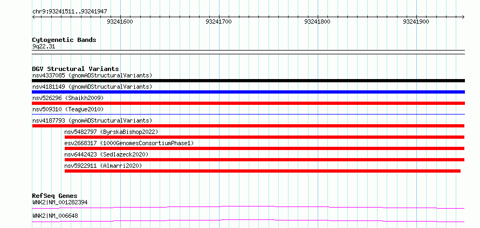Click the DGV Structural Variants heading
The width and height of the screenshot is (480, 228).
pyautogui.click(x=76, y=69)
